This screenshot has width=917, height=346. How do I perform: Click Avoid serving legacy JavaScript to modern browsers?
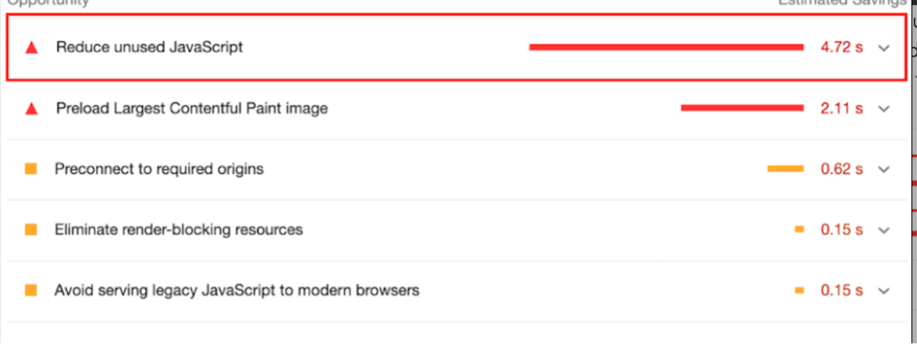click(237, 290)
